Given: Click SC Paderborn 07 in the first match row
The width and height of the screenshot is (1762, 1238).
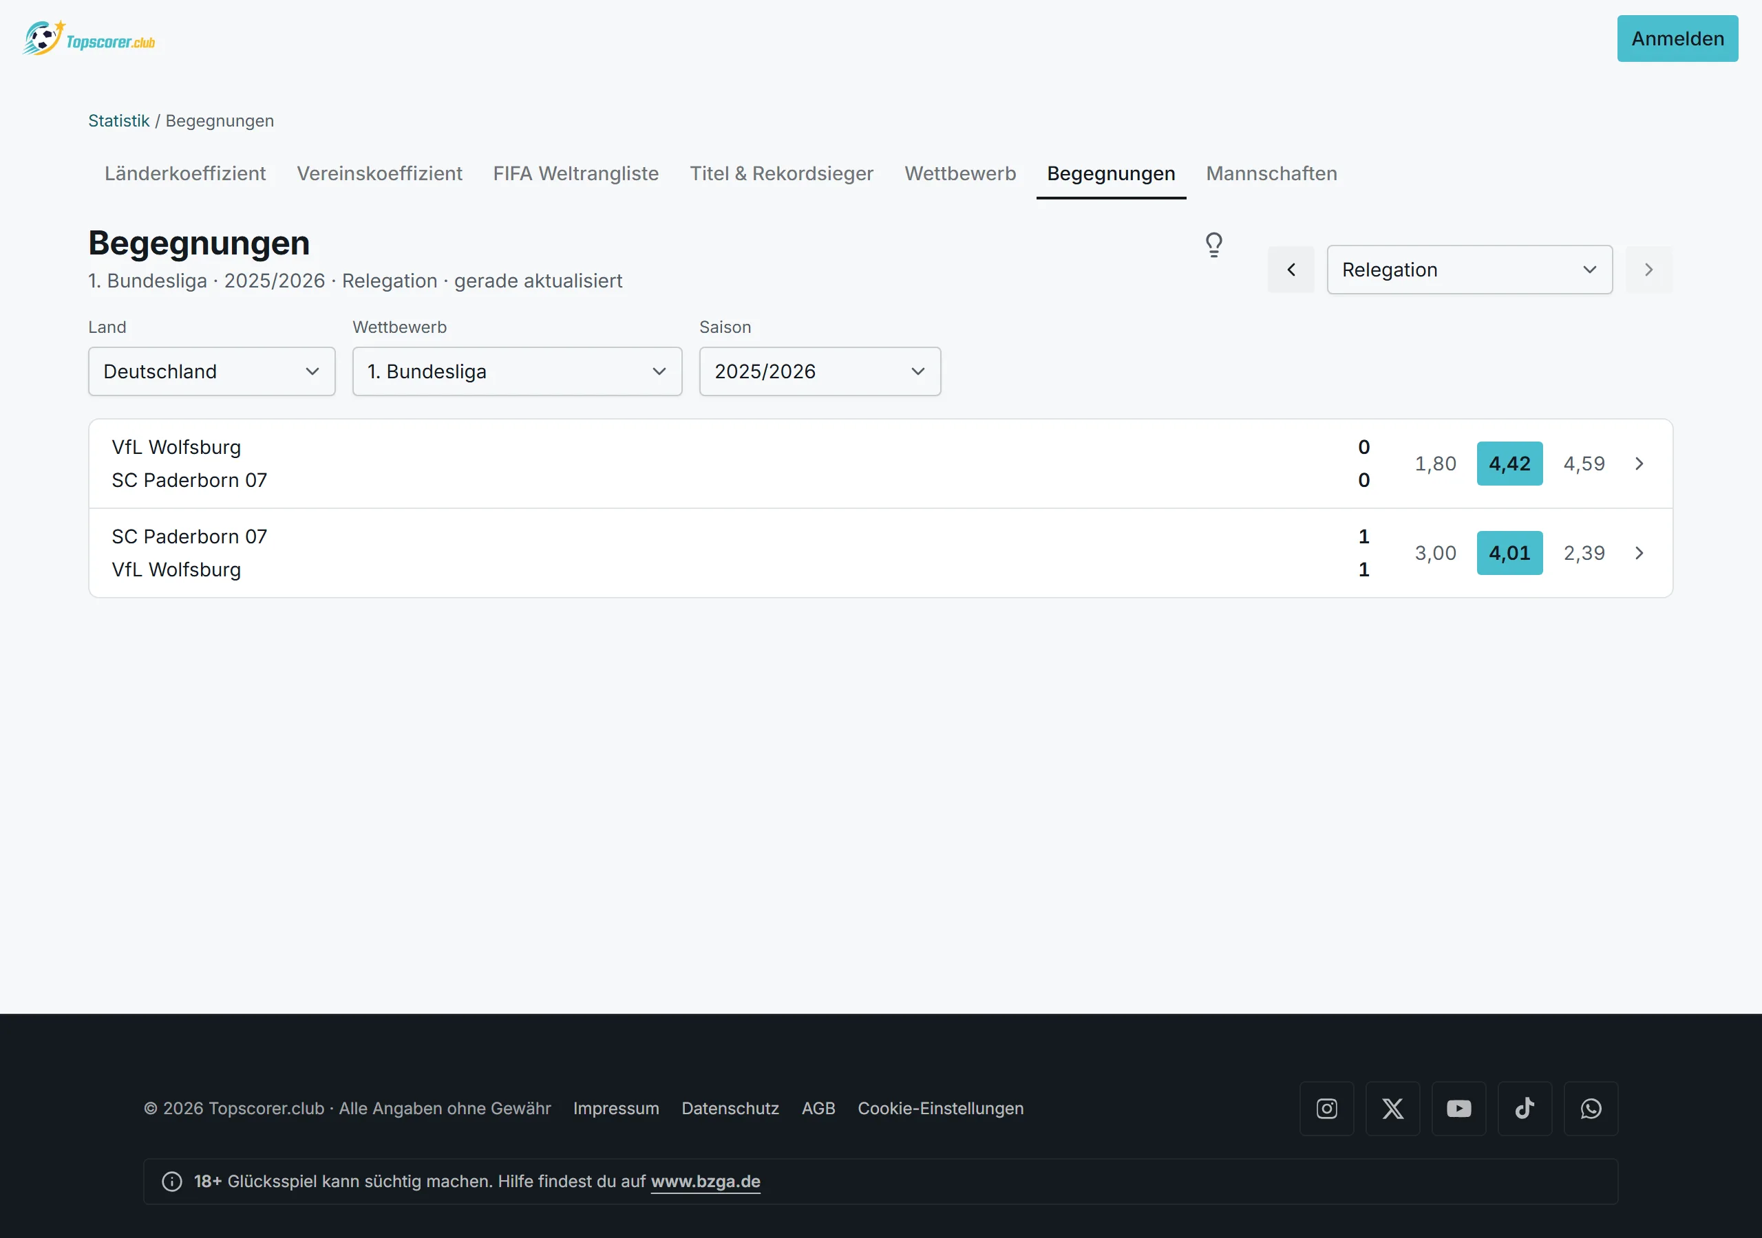Looking at the screenshot, I should (x=189, y=480).
